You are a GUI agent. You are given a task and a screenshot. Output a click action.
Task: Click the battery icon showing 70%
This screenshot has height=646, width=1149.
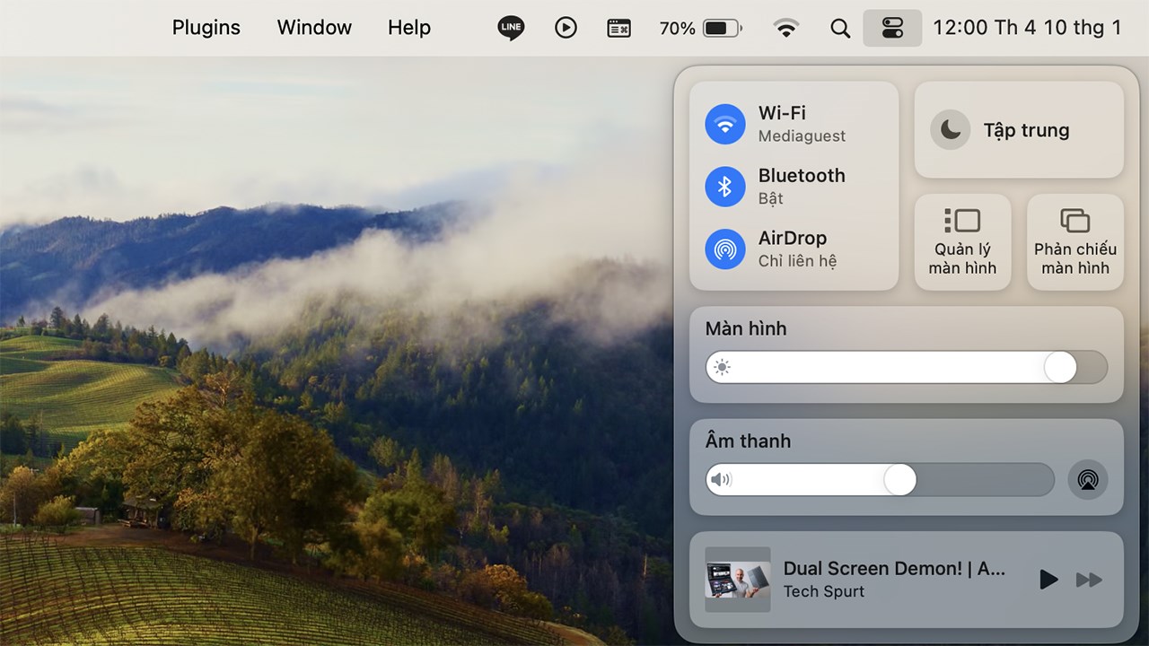pos(722,29)
